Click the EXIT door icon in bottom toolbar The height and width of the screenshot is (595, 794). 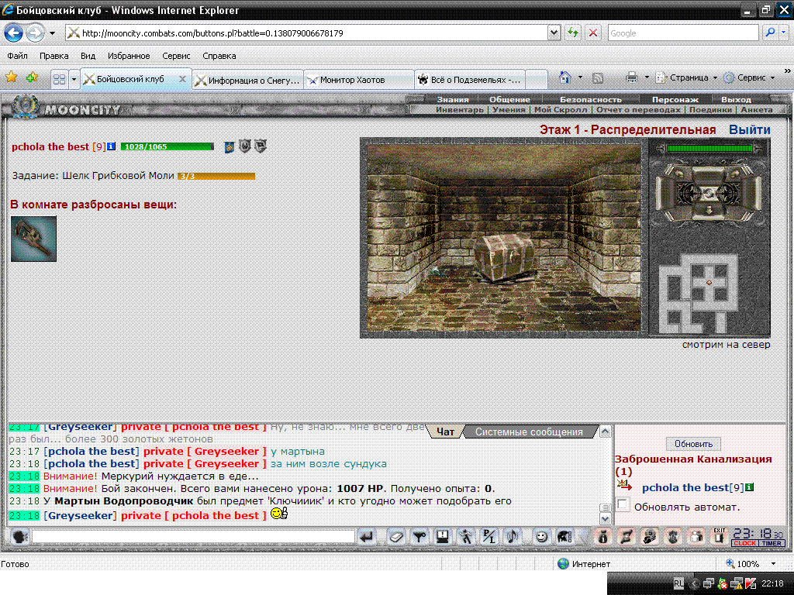719,536
